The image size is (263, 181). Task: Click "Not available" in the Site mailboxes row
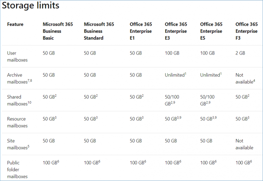[x=244, y=144]
